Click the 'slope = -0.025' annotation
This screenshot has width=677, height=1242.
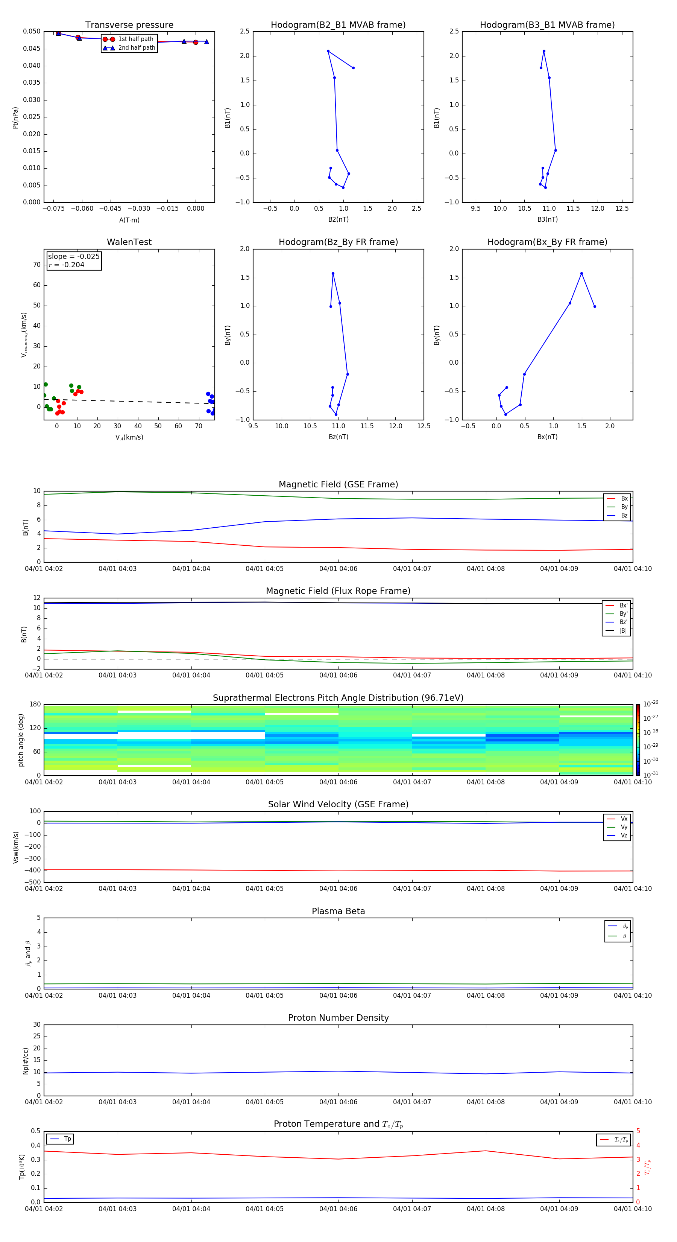(74, 257)
